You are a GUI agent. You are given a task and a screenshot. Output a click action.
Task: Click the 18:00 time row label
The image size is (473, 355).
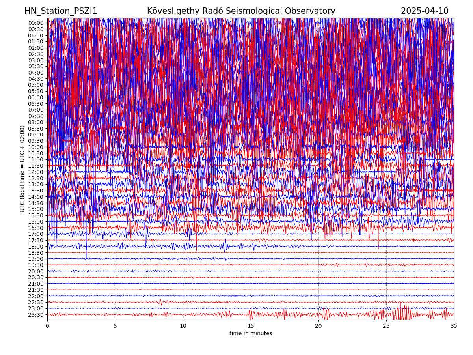pyautogui.click(x=35, y=247)
